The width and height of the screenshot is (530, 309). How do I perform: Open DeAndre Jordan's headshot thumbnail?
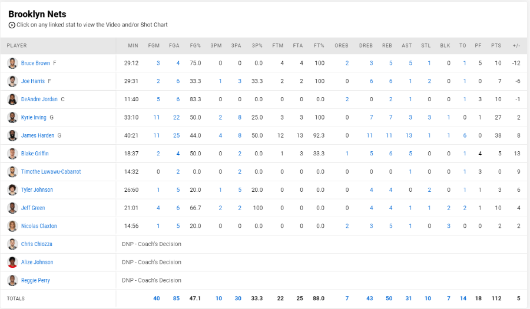tap(12, 99)
